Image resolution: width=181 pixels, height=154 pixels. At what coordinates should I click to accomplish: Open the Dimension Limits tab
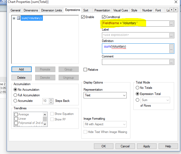[51, 10]
